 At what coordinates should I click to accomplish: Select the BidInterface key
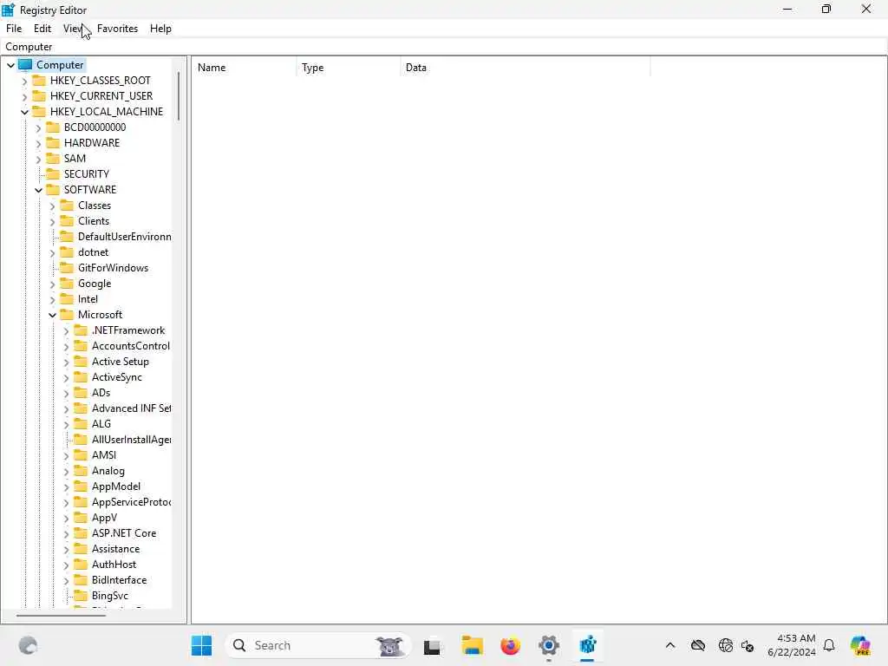[120, 580]
